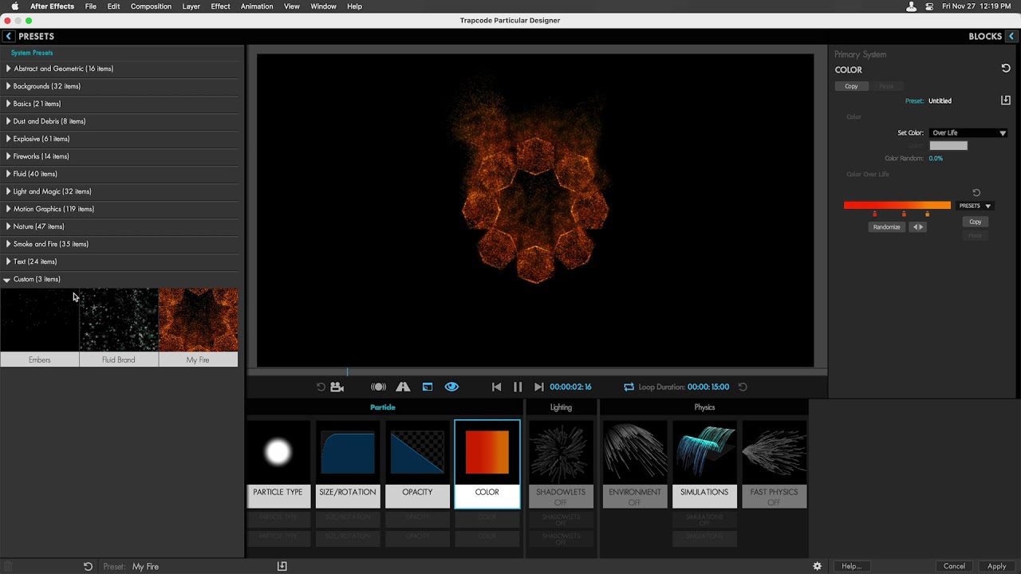Reset the Color Over Life gradient

click(x=976, y=192)
